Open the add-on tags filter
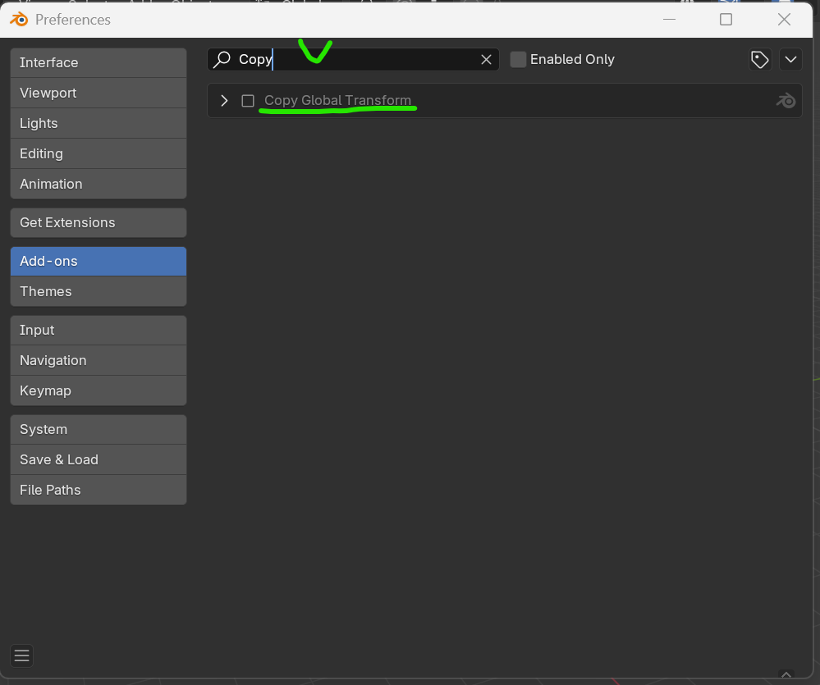Screen dimensions: 820x685 (x=760, y=60)
